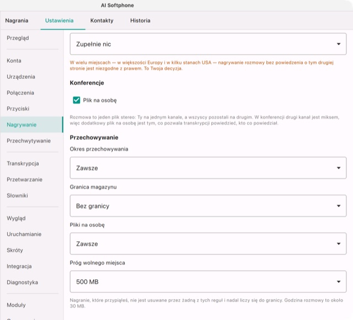
Task: Open the Diagnostyka settings section
Action: tap(31, 282)
